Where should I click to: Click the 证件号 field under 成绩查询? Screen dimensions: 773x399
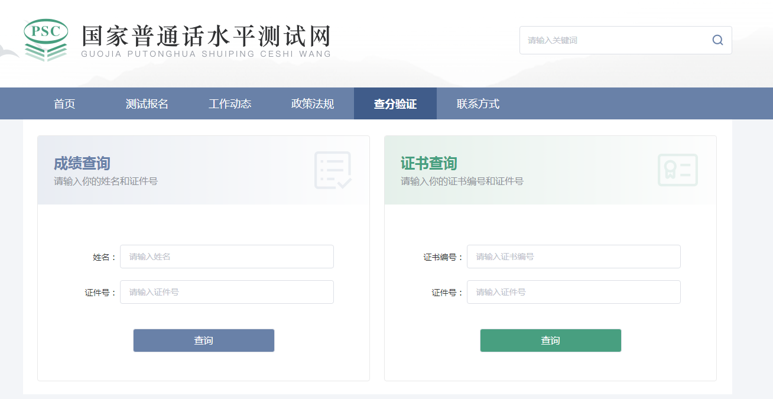[x=227, y=292]
